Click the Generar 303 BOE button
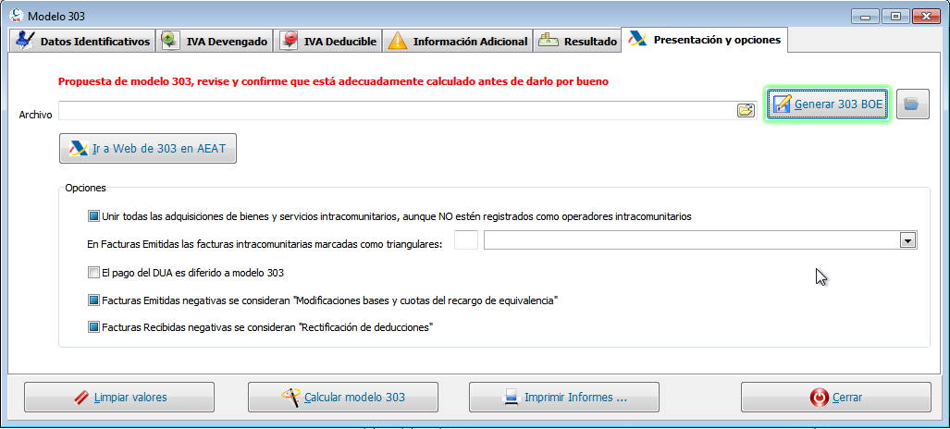The height and width of the screenshot is (429, 950). coord(828,104)
